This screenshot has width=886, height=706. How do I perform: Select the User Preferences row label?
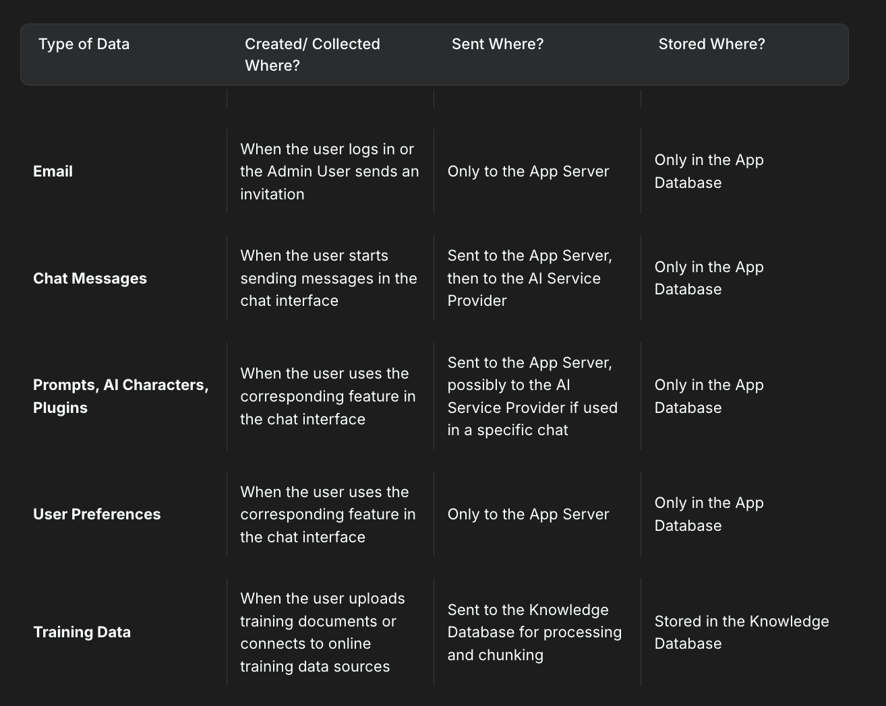point(96,514)
